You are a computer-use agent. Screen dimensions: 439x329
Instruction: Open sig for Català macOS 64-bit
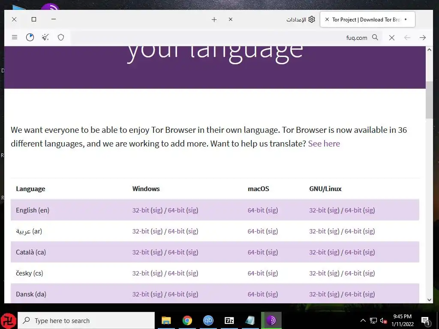[x=272, y=252]
